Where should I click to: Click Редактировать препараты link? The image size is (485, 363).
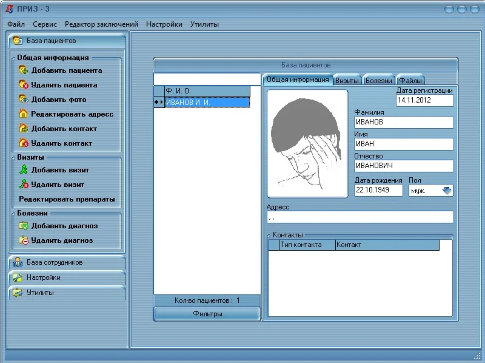click(67, 199)
